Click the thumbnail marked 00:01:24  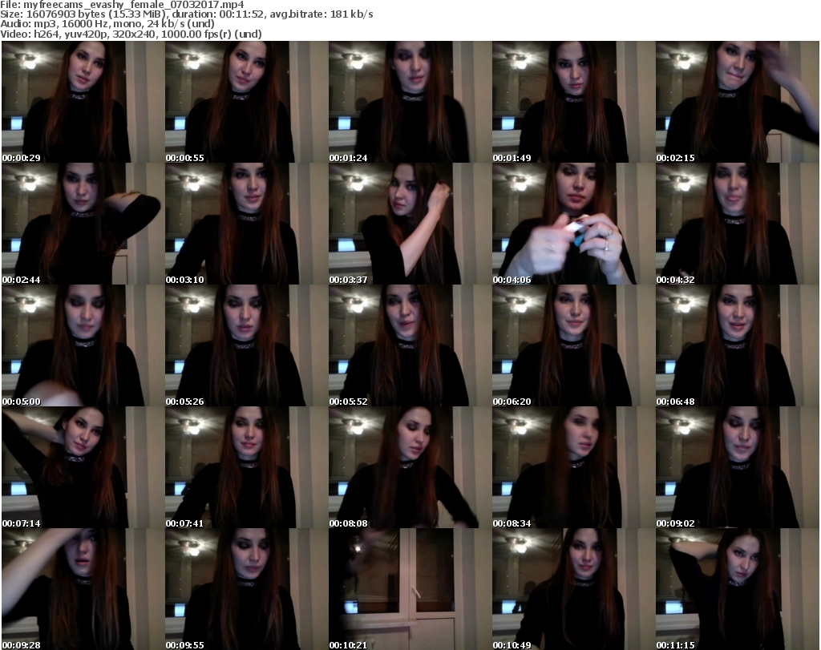point(410,102)
